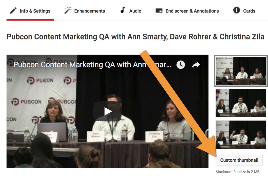Screen dimensions: 268x179
Task: Click the magic wand Enhancements icon
Action: (68, 10)
